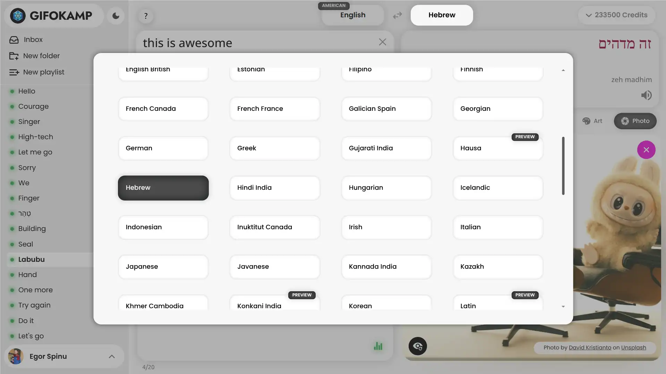Viewport: 666px width, 374px height.
Task: Toggle dark mode with the moon icon
Action: (115, 16)
